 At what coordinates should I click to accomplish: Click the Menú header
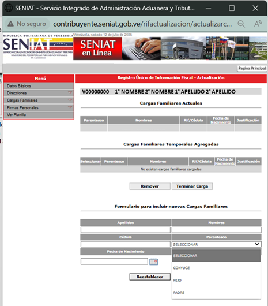coord(39,79)
